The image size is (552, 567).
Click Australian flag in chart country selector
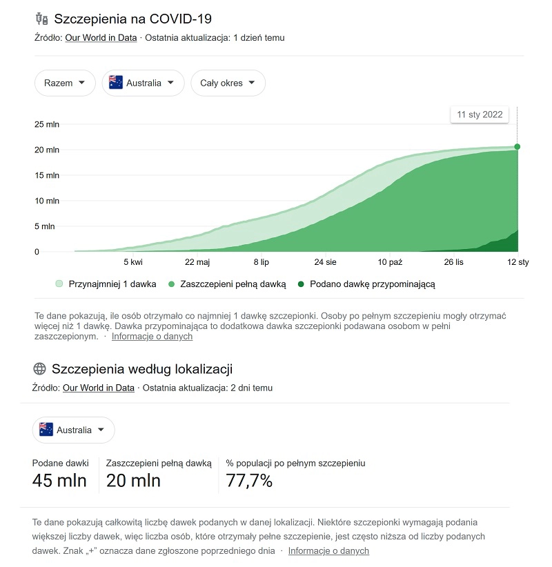(116, 83)
